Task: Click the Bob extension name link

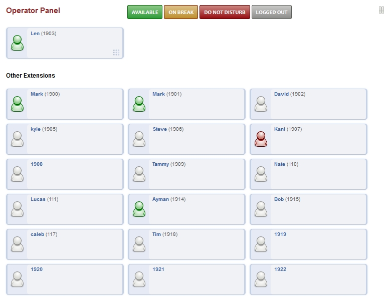Action: pyautogui.click(x=279, y=199)
